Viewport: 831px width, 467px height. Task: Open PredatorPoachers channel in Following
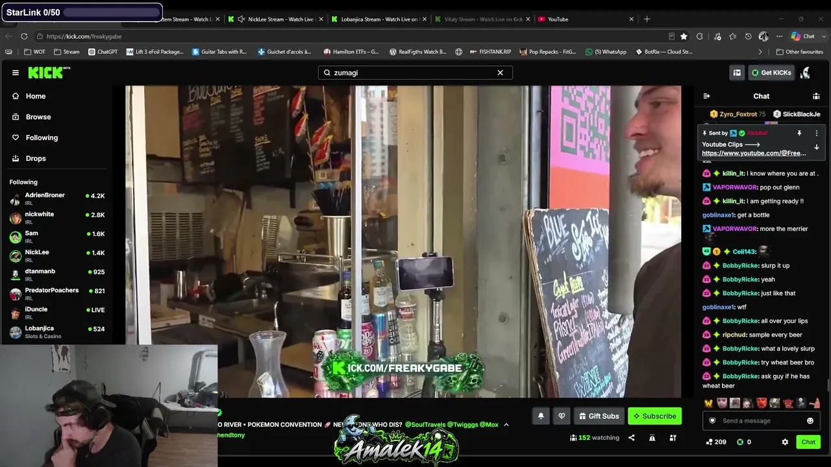[56, 294]
